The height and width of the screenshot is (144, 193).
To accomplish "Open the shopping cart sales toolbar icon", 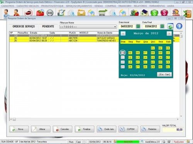I will (103, 13).
